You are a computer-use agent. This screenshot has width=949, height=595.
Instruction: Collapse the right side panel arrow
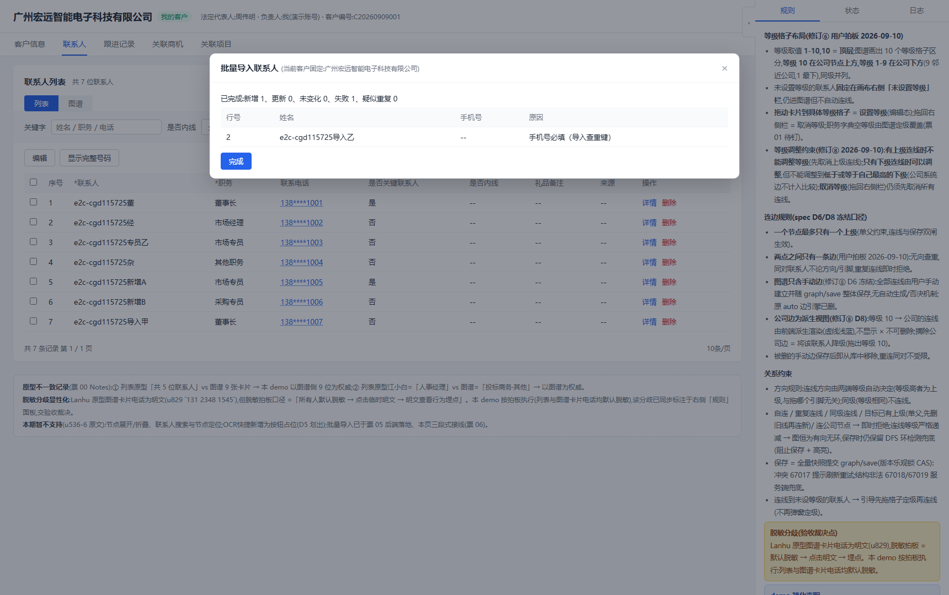[749, 23]
